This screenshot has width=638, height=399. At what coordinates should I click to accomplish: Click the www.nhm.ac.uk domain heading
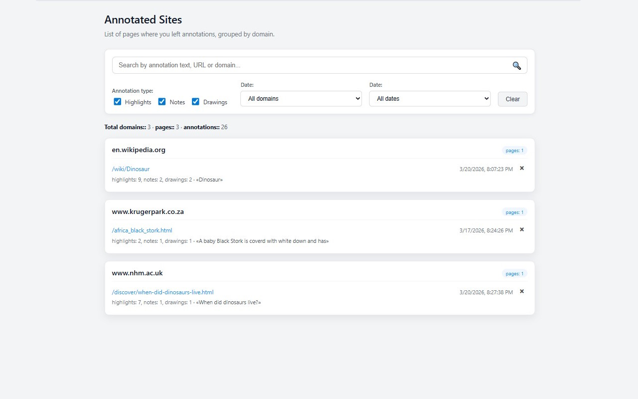point(137,273)
